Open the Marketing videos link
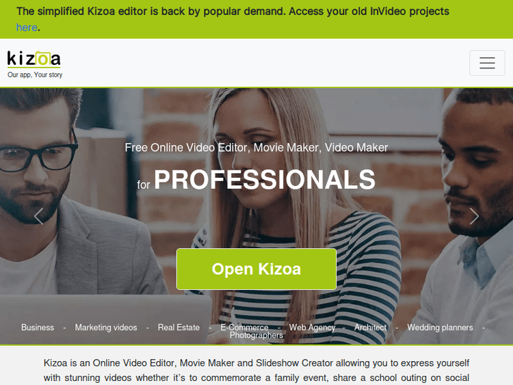 [x=106, y=328]
